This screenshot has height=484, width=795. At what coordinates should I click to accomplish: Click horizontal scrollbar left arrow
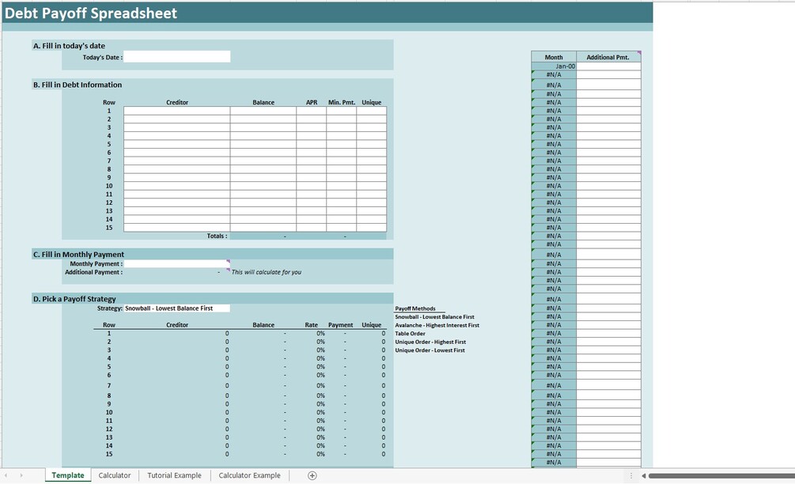[x=643, y=476]
